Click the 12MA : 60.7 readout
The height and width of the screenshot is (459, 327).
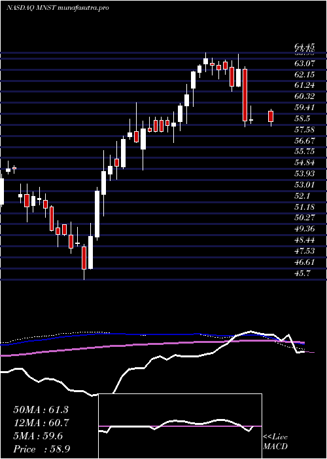41,423
